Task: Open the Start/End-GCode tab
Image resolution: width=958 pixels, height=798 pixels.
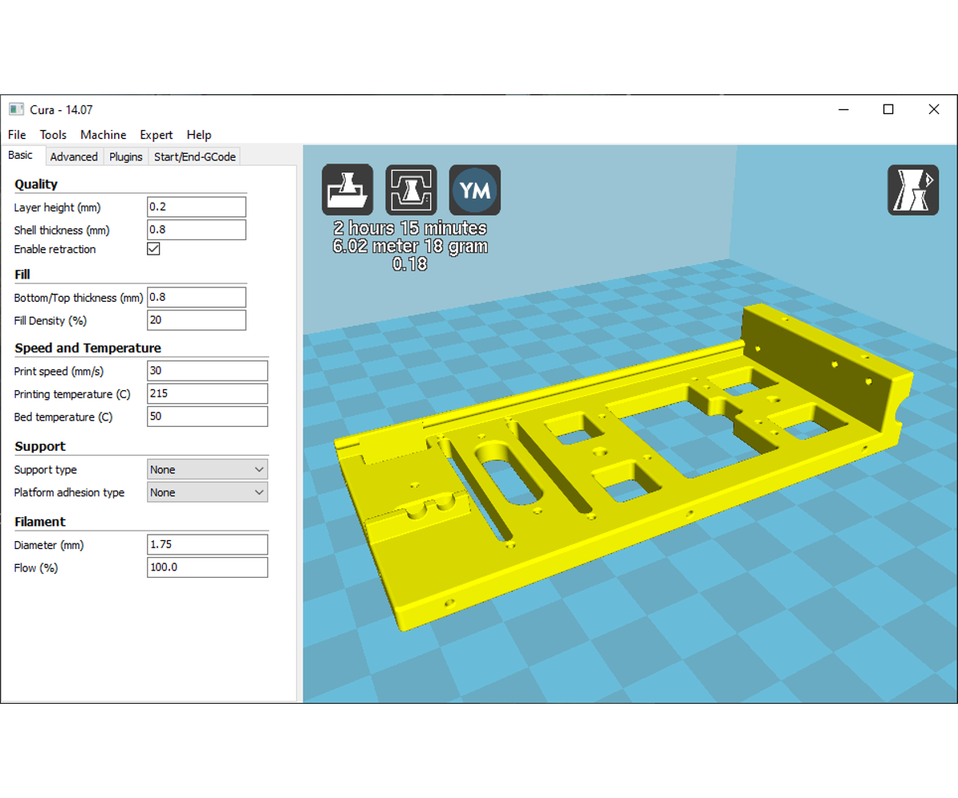Action: click(194, 156)
